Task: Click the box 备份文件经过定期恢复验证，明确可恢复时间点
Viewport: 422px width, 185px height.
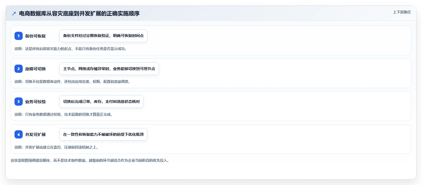Action: [x=103, y=36]
